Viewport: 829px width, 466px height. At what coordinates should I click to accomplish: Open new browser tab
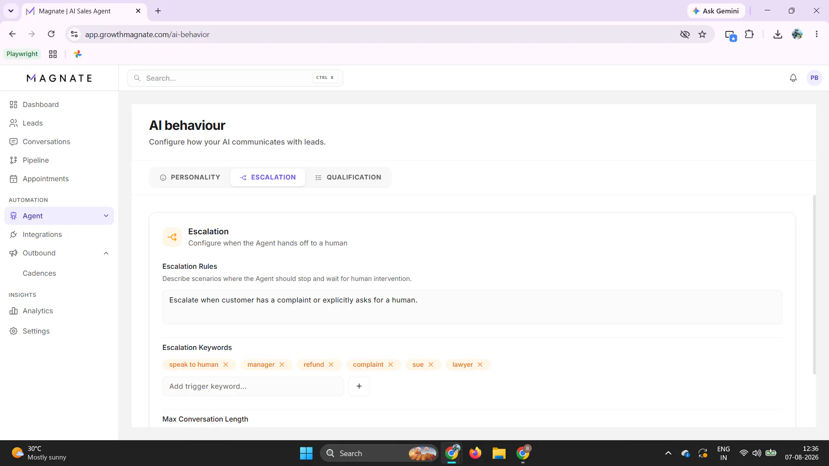tap(158, 11)
